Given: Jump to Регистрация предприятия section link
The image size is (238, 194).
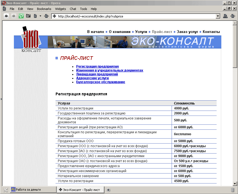Looking at the screenshot, I should [97, 66].
